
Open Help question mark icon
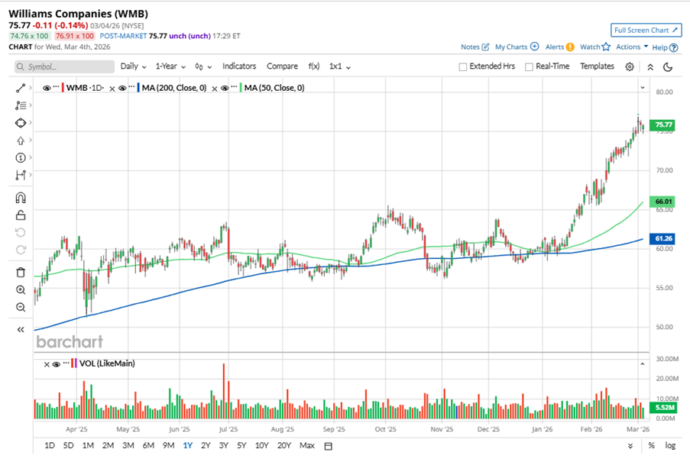tap(674, 47)
